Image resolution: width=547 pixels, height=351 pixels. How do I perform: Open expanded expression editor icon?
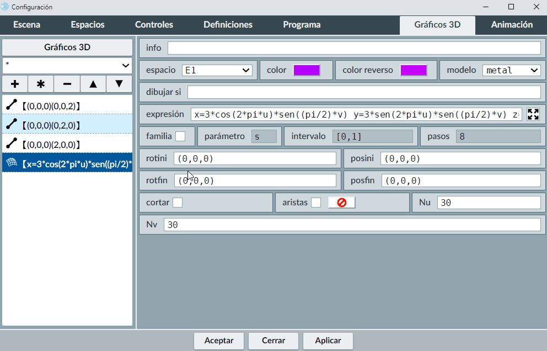[533, 114]
